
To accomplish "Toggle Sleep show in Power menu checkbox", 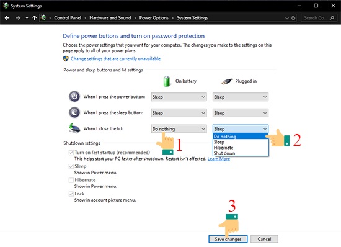I will coord(71,166).
